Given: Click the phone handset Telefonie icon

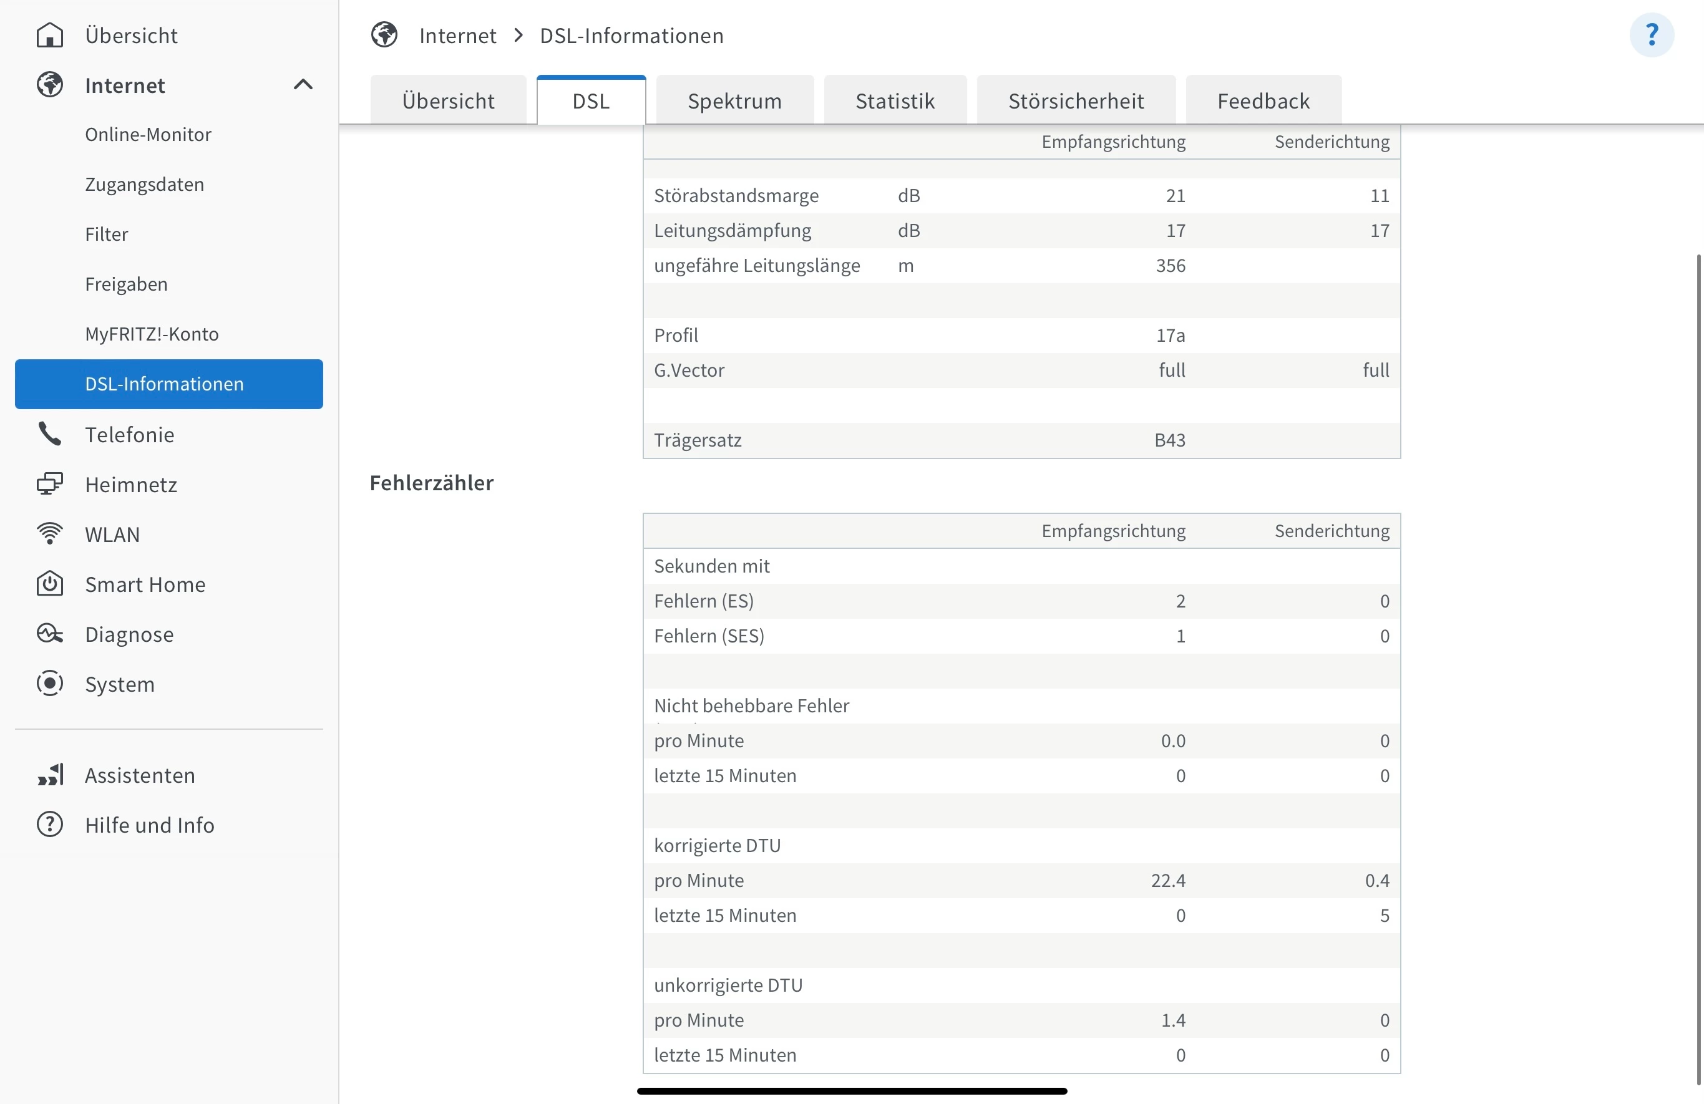Looking at the screenshot, I should point(49,434).
